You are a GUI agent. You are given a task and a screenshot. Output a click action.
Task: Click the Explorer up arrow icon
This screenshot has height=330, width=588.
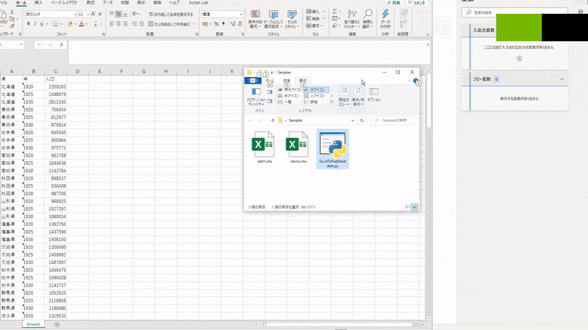click(273, 120)
